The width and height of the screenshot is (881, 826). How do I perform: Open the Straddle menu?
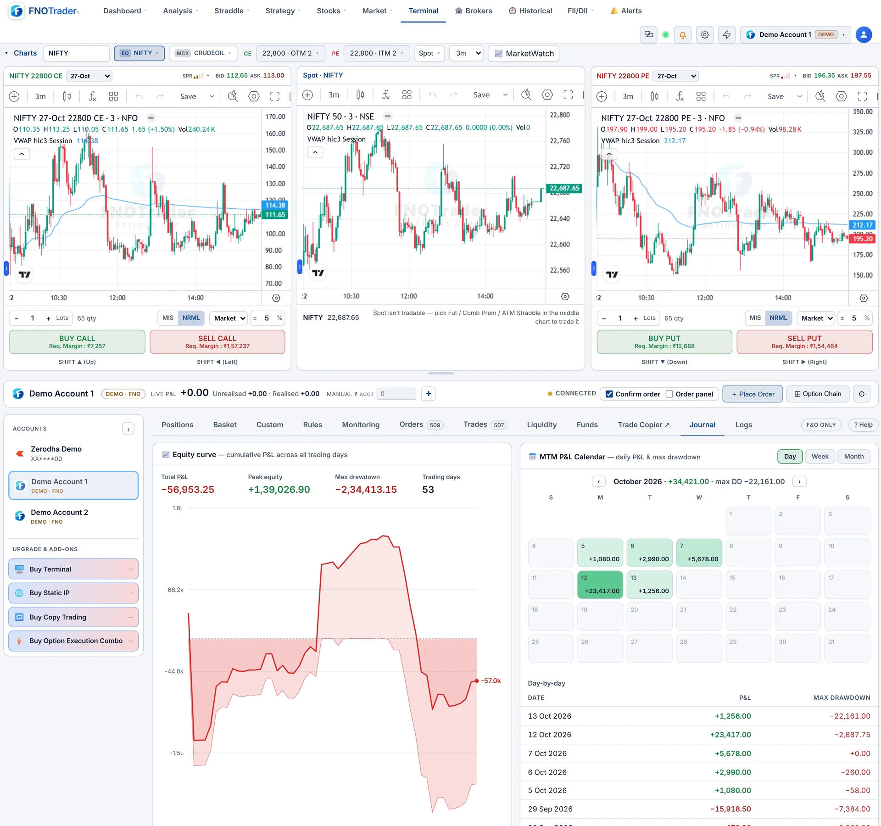coord(232,11)
